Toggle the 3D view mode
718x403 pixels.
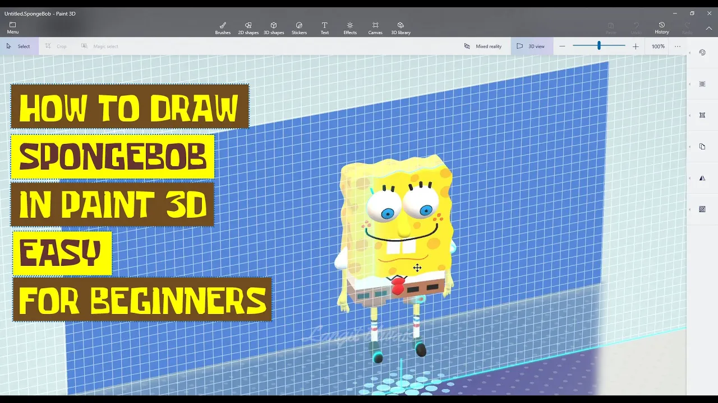point(531,46)
